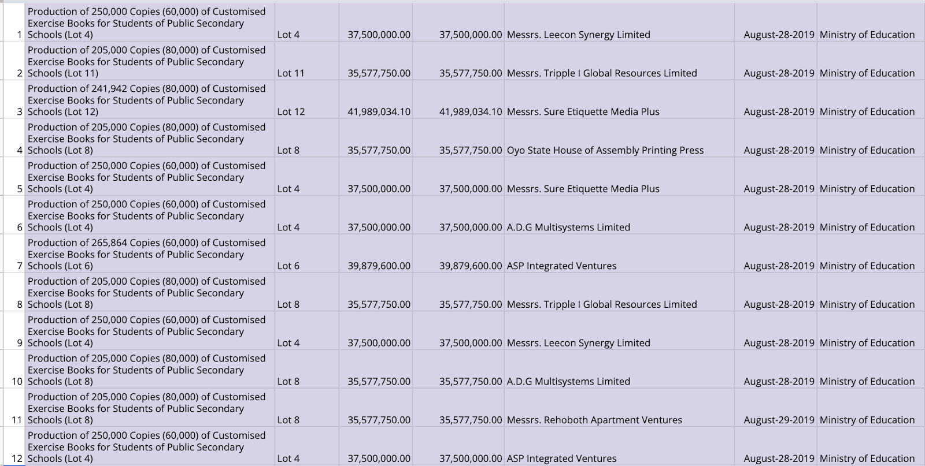Select the first 41,989,034.10 amount in row 3

click(379, 111)
